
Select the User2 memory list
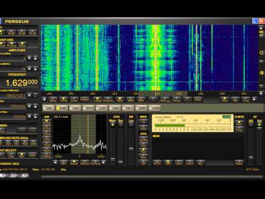click(189, 163)
